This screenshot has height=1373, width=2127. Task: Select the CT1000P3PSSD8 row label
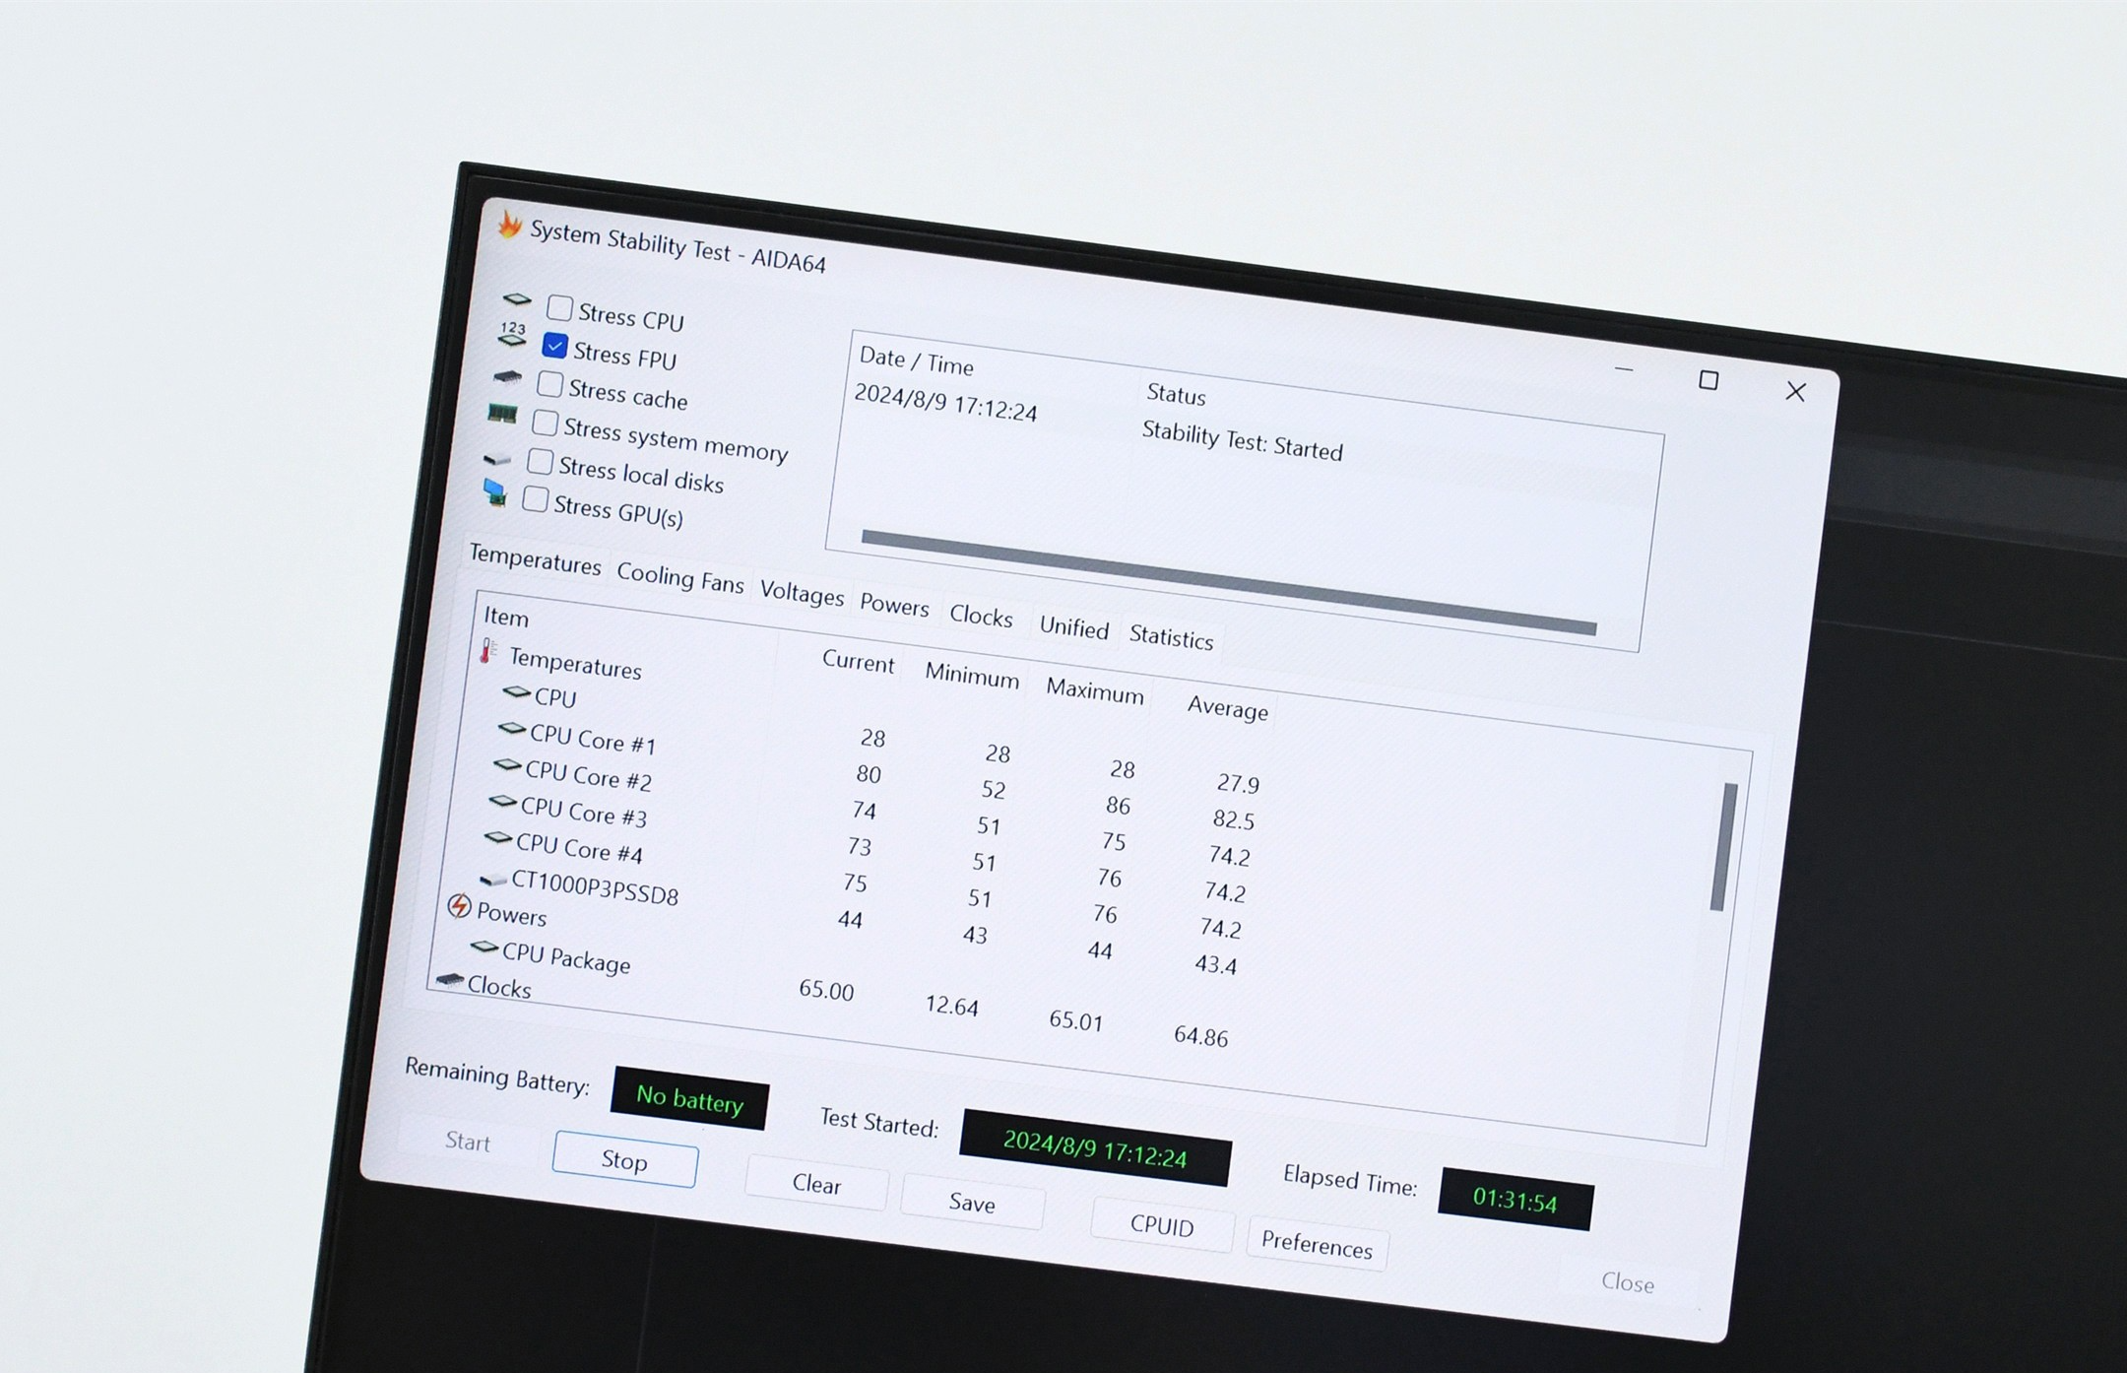coord(595,886)
